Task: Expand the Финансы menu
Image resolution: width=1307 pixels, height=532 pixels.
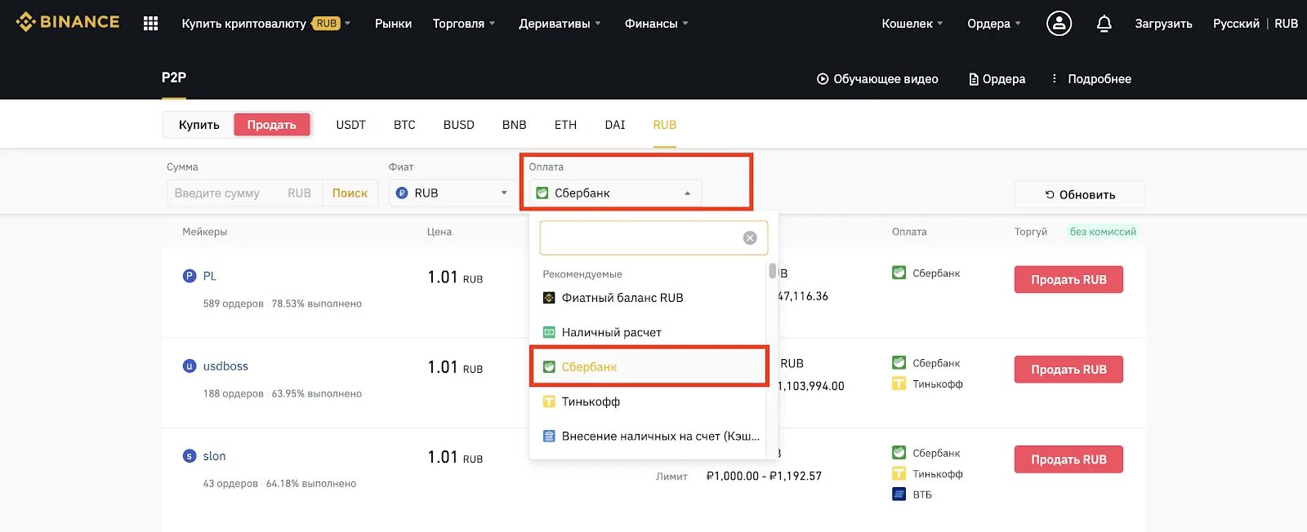Action: pos(656,24)
